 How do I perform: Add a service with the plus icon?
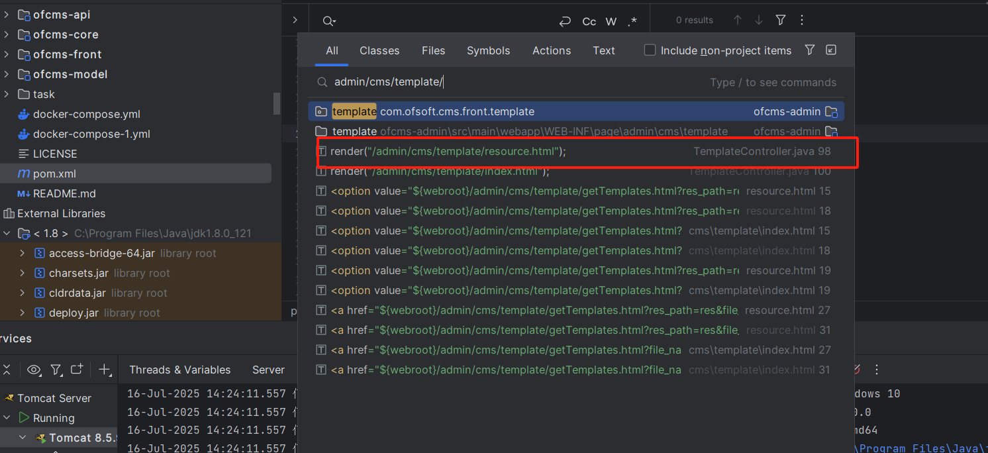point(105,370)
